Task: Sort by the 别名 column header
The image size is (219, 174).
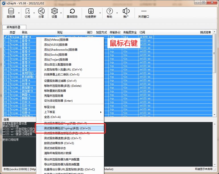Action: (x=38, y=32)
